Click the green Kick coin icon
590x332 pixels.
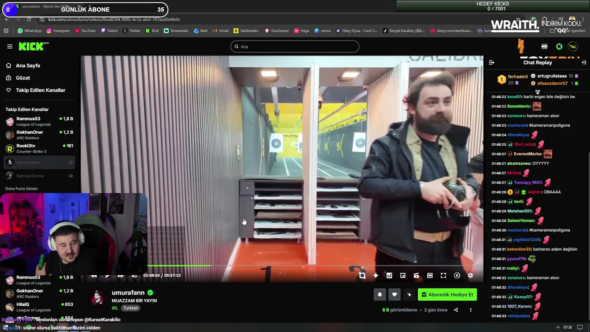(x=559, y=47)
